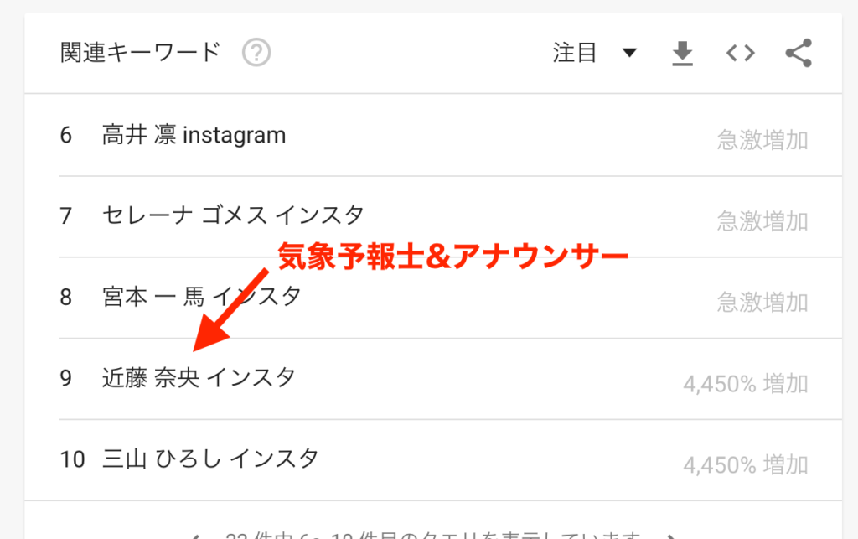Click 4,450% 増加 on row 10

pos(746,464)
